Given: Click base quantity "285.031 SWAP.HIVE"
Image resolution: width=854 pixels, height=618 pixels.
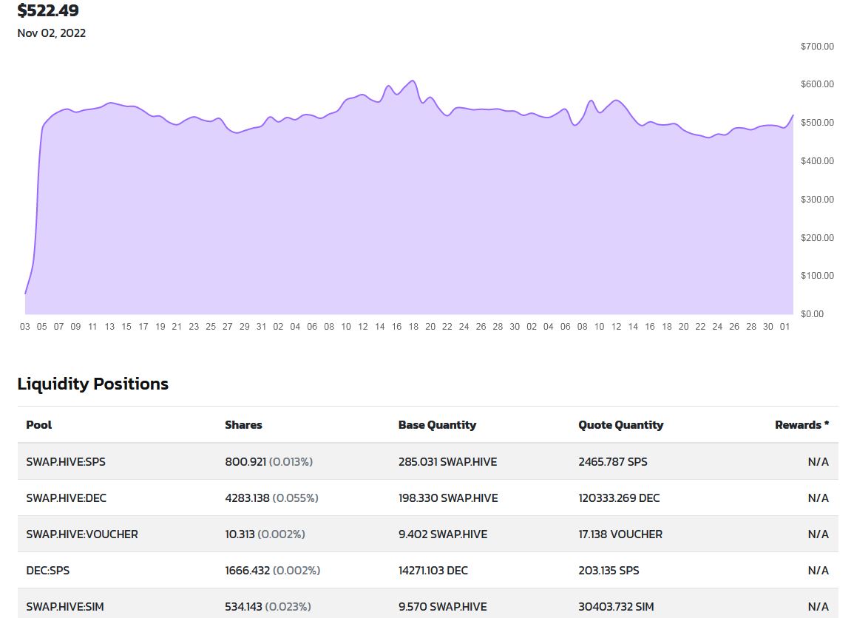Looking at the screenshot, I should [447, 462].
